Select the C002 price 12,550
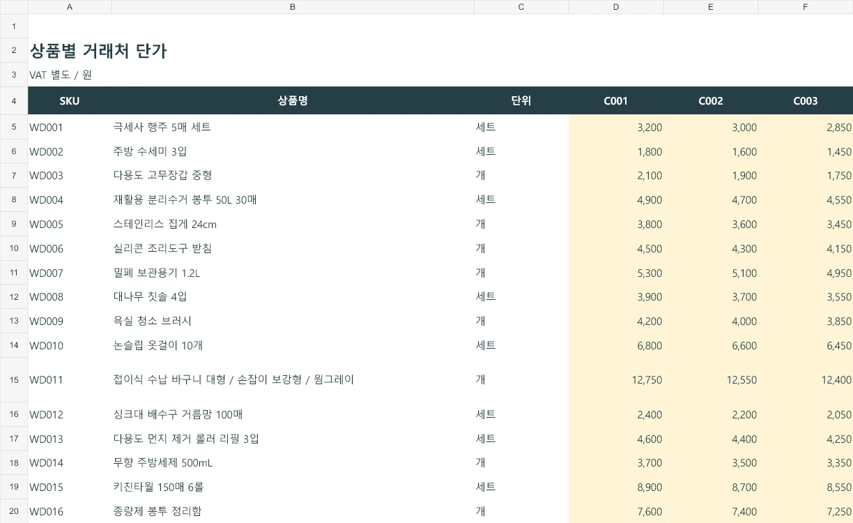 point(711,380)
